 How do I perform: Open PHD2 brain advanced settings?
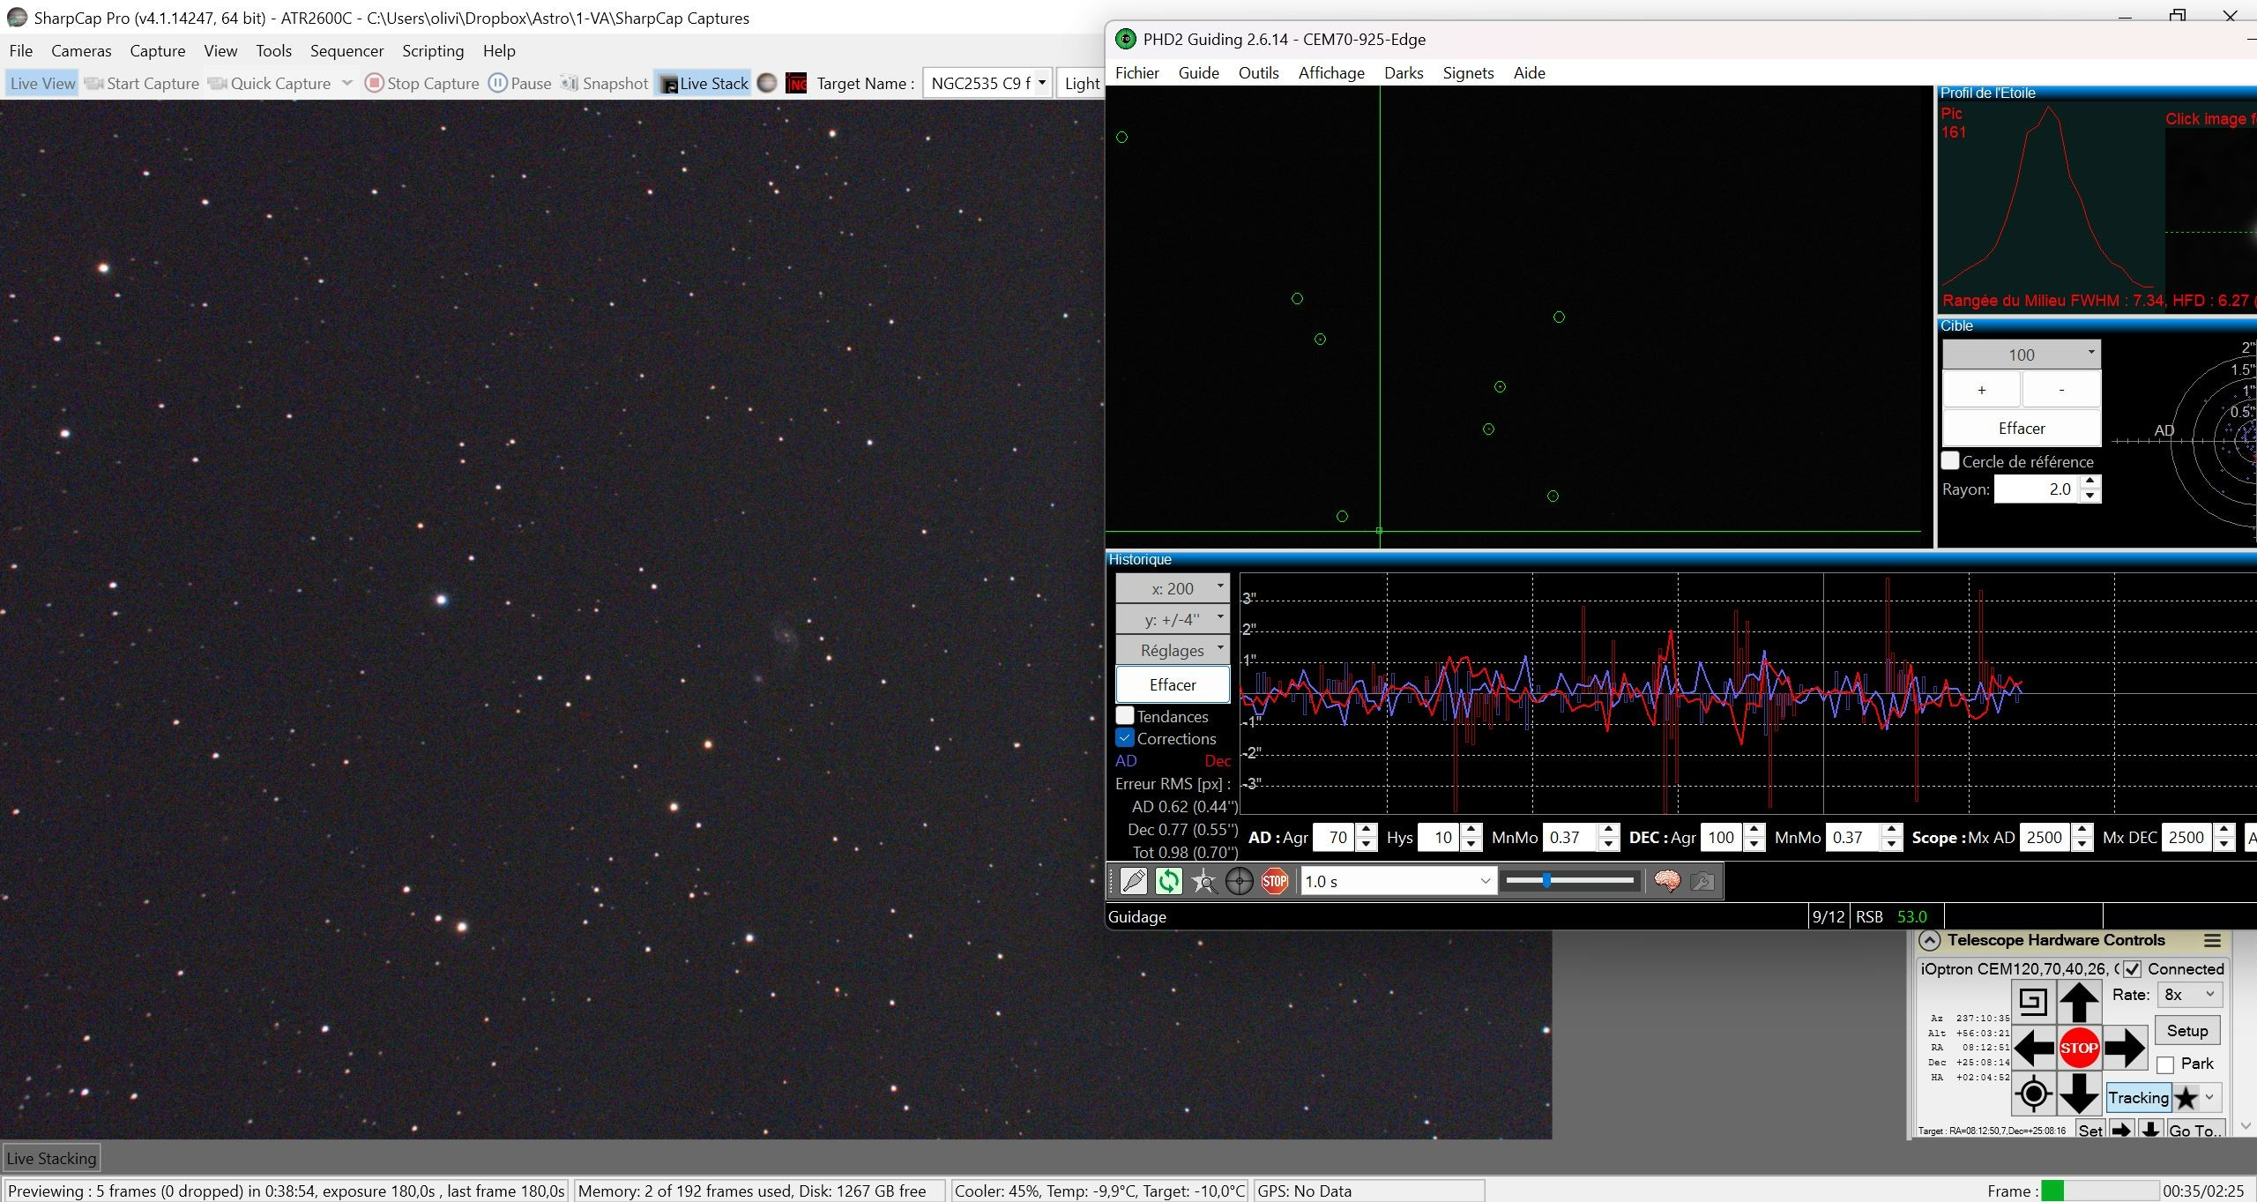pos(1667,881)
